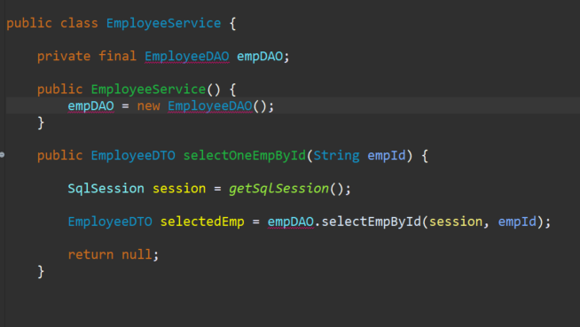Click empId argument in selectEmpById call

tap(517, 222)
